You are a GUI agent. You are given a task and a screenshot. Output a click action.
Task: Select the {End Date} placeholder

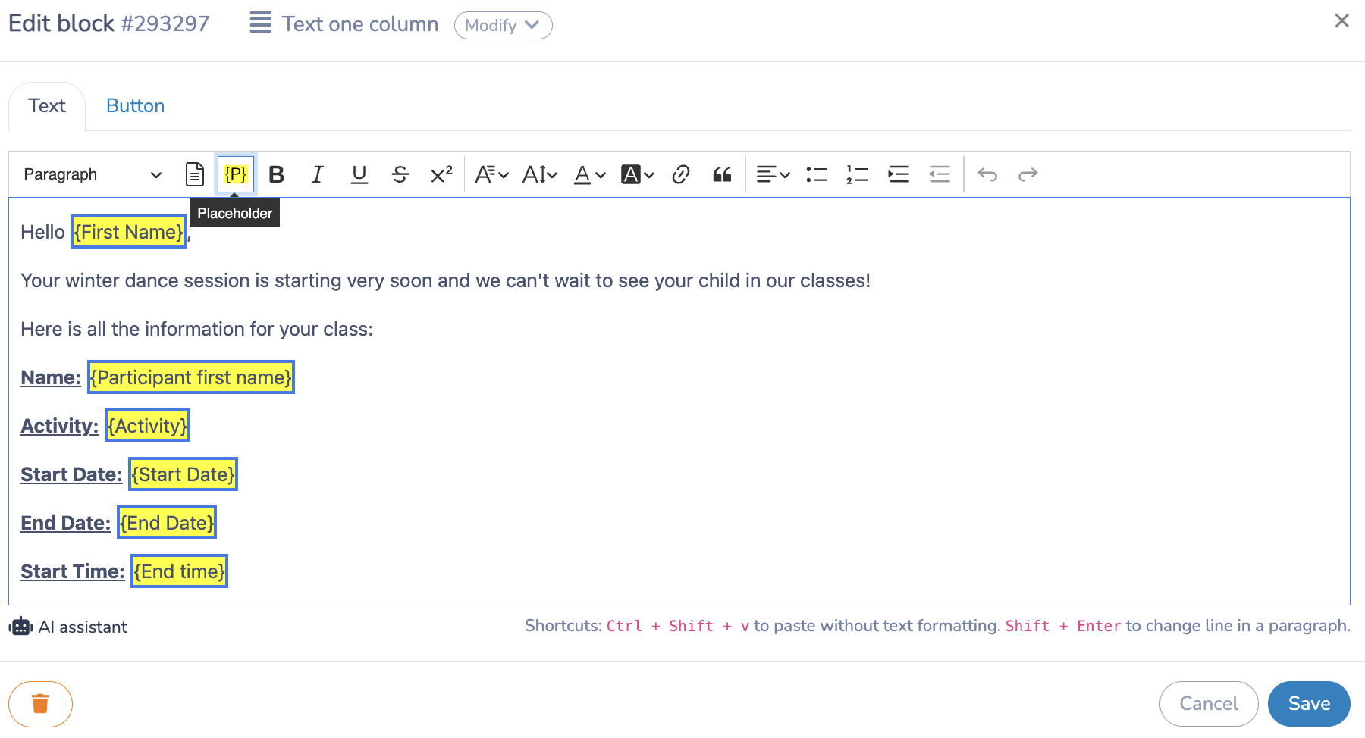click(167, 523)
